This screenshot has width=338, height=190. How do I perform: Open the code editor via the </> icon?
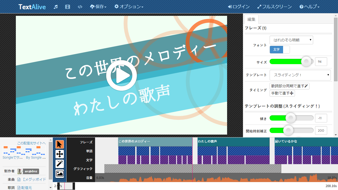[80, 7]
